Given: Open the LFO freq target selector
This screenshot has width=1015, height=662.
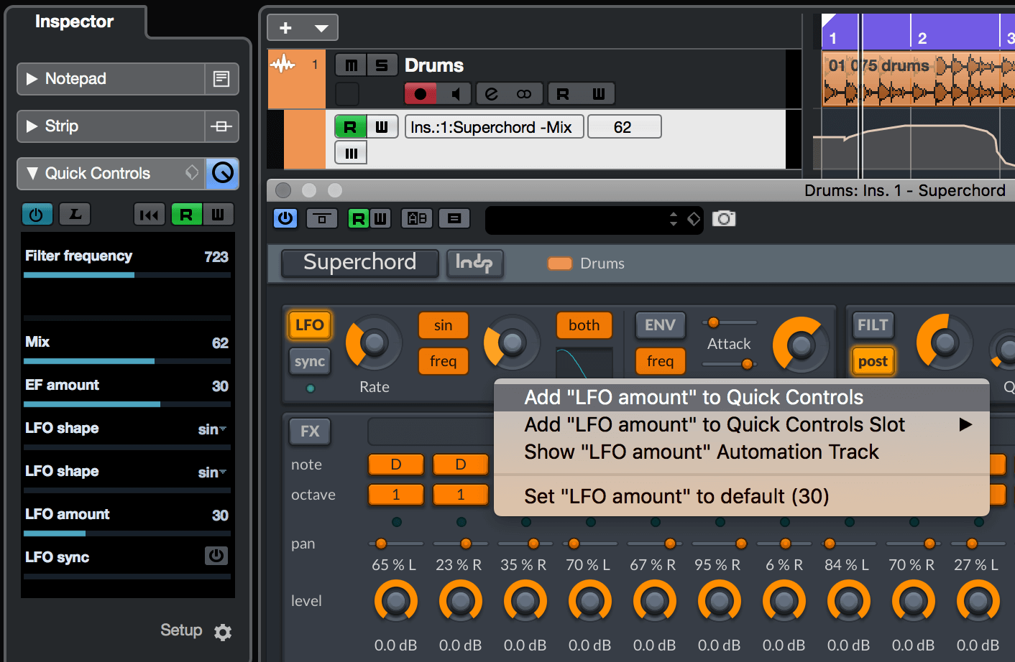Looking at the screenshot, I should tap(444, 361).
